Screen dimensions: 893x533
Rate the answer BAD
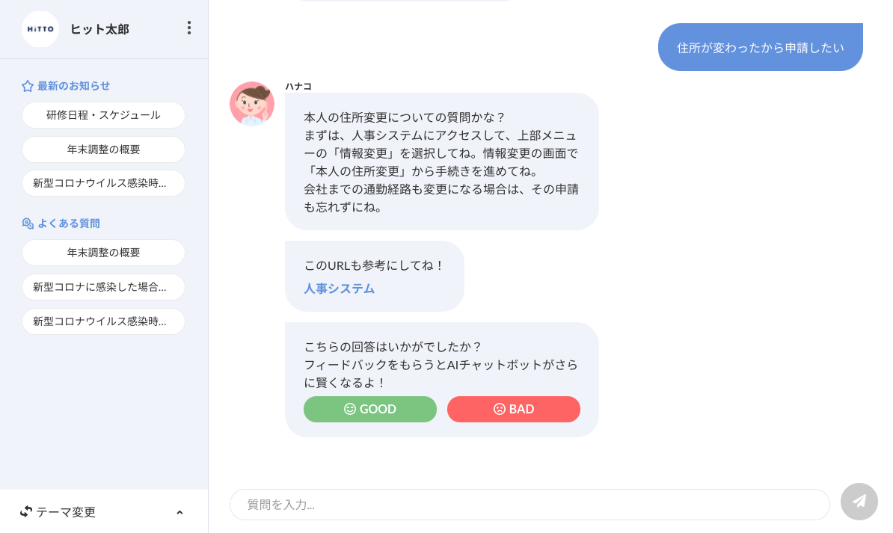514,409
